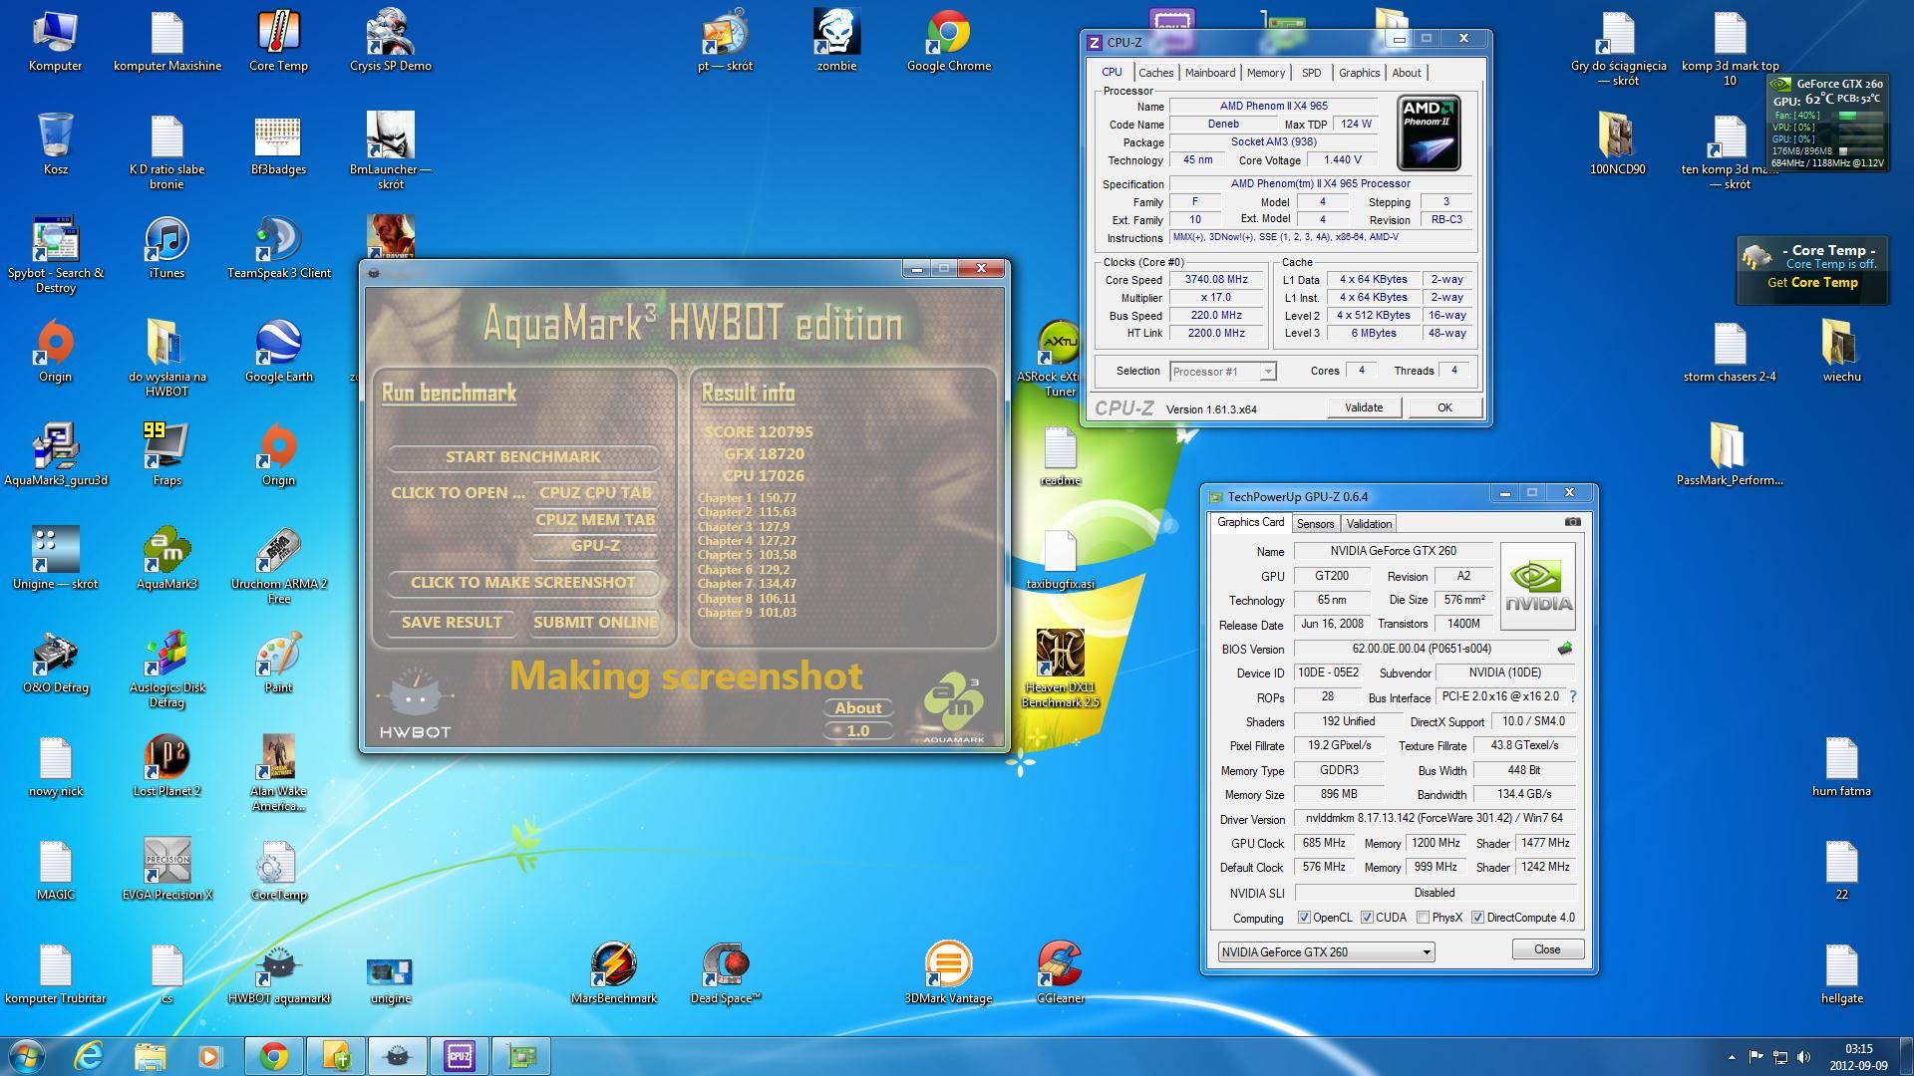Click the About button in AquaMark3
Image resolution: width=1914 pixels, height=1076 pixels.
(x=858, y=707)
